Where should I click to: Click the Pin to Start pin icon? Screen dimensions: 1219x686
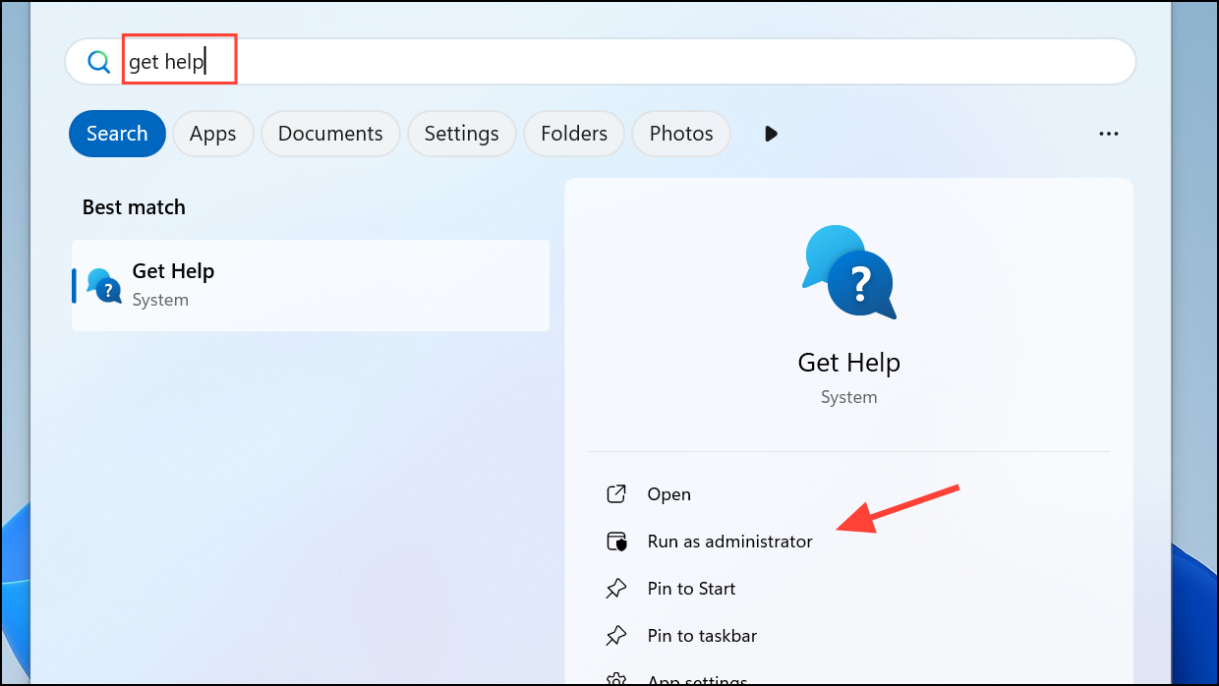(616, 589)
